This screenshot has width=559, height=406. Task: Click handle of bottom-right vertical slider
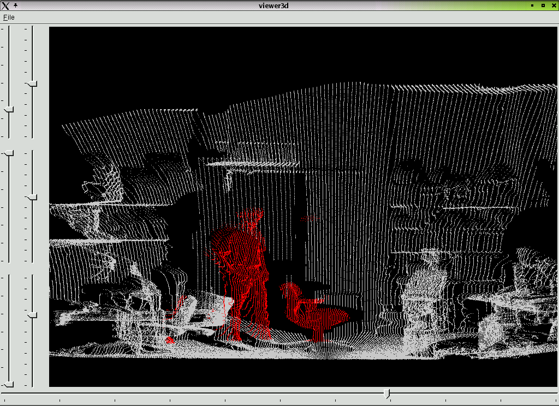point(32,315)
